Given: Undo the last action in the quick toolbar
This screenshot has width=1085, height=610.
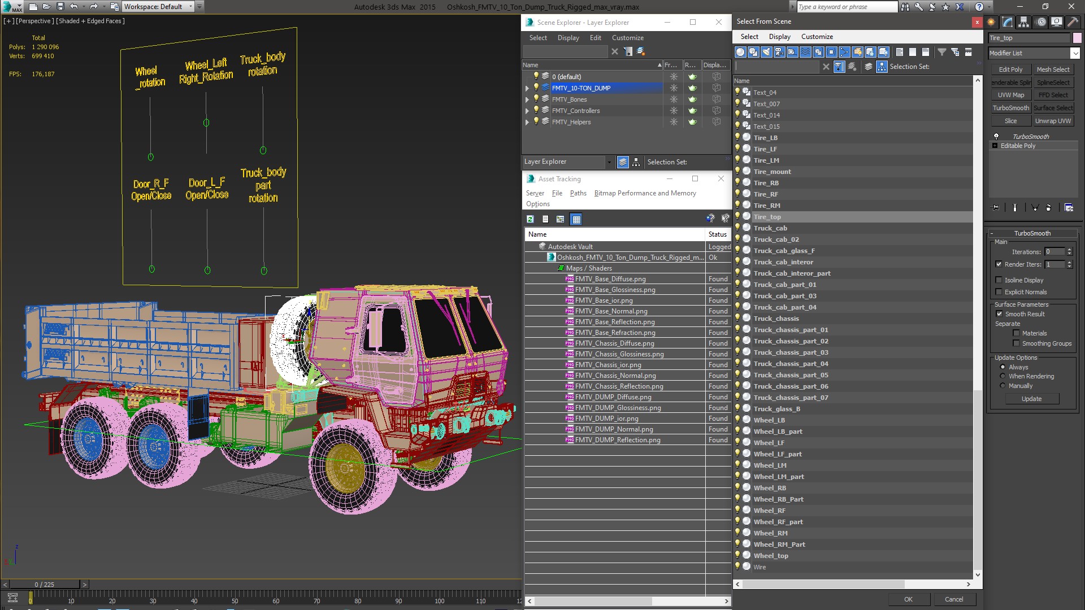Looking at the screenshot, I should 74,7.
